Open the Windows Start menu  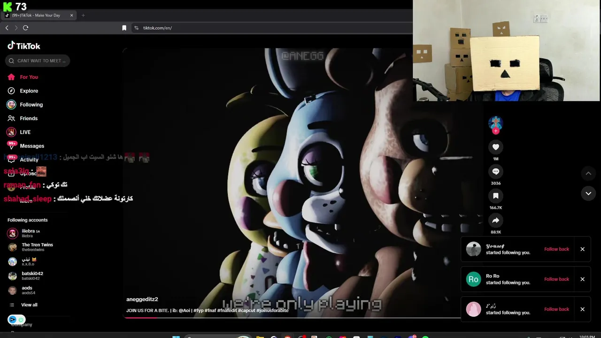[176, 337]
